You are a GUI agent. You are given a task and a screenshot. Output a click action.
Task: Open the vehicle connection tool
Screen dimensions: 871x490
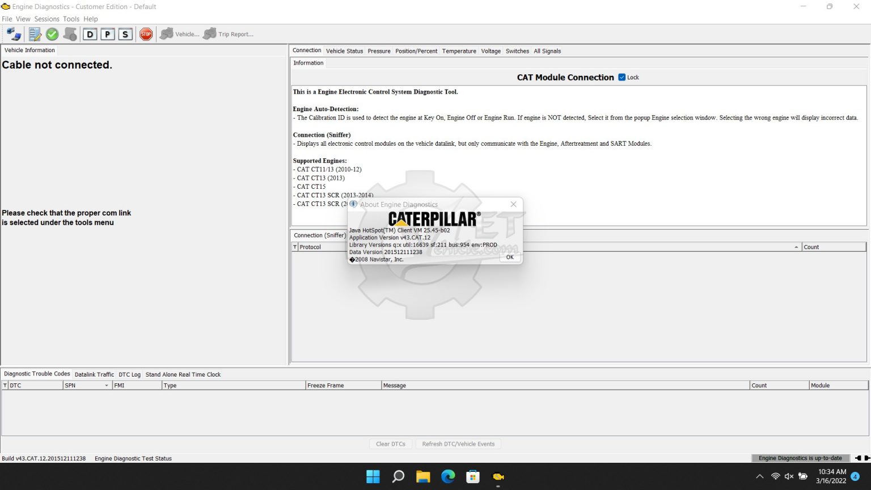click(x=12, y=34)
